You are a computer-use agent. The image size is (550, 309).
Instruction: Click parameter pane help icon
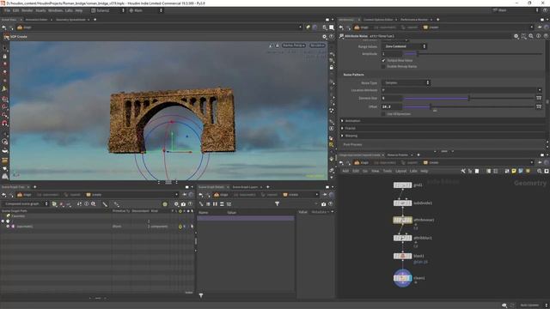pyautogui.click(x=546, y=36)
